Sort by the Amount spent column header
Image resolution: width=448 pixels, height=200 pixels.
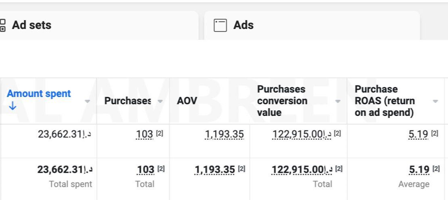tap(39, 94)
